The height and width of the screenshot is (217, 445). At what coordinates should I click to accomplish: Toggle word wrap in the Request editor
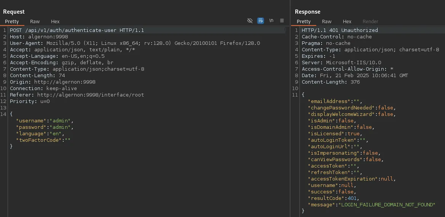pyautogui.click(x=261, y=21)
